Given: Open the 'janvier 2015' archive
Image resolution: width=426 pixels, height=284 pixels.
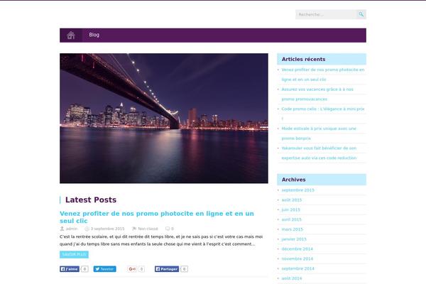Looking at the screenshot, I should [x=294, y=239].
